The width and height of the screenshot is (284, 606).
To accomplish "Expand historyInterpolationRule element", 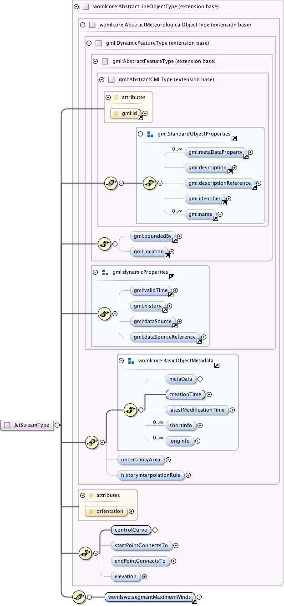I will [x=188, y=475].
